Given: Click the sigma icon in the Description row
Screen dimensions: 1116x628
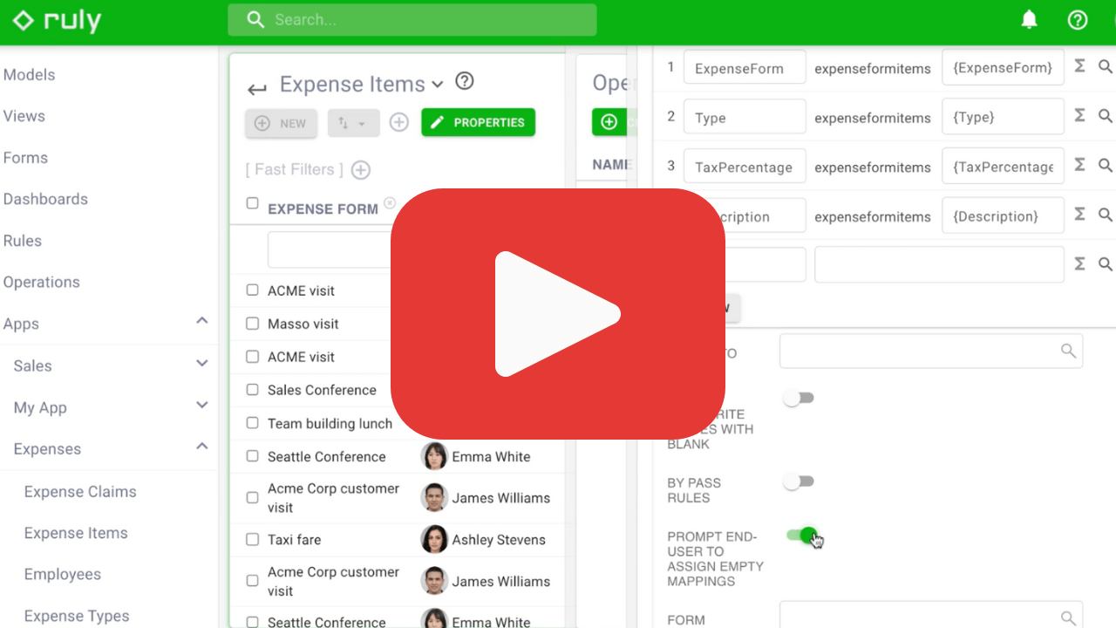Looking at the screenshot, I should 1079,214.
